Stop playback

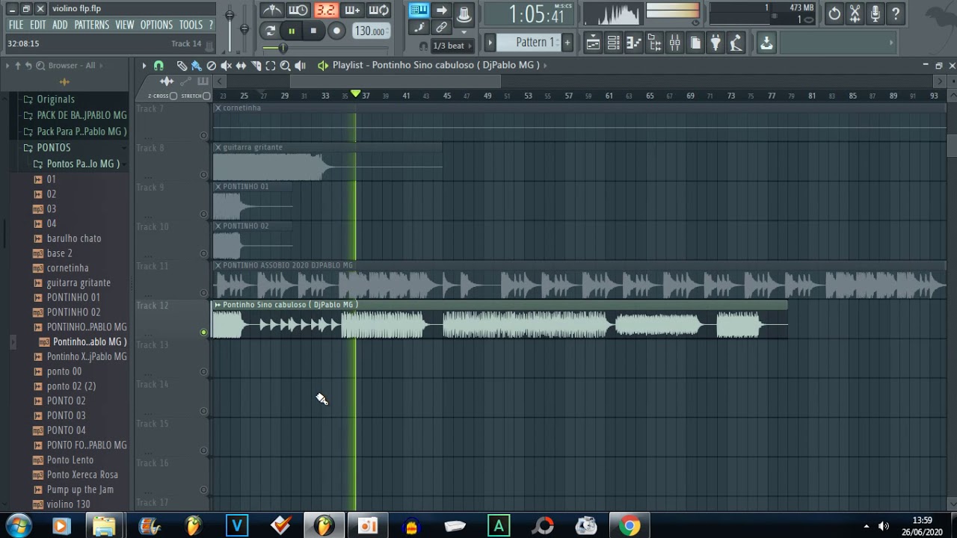coord(313,31)
